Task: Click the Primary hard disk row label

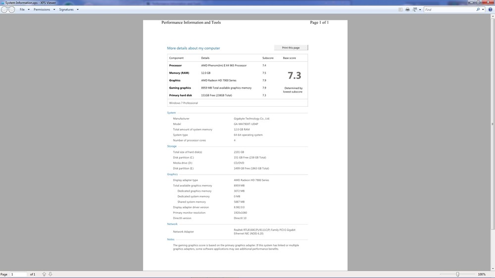Action: pyautogui.click(x=181, y=95)
